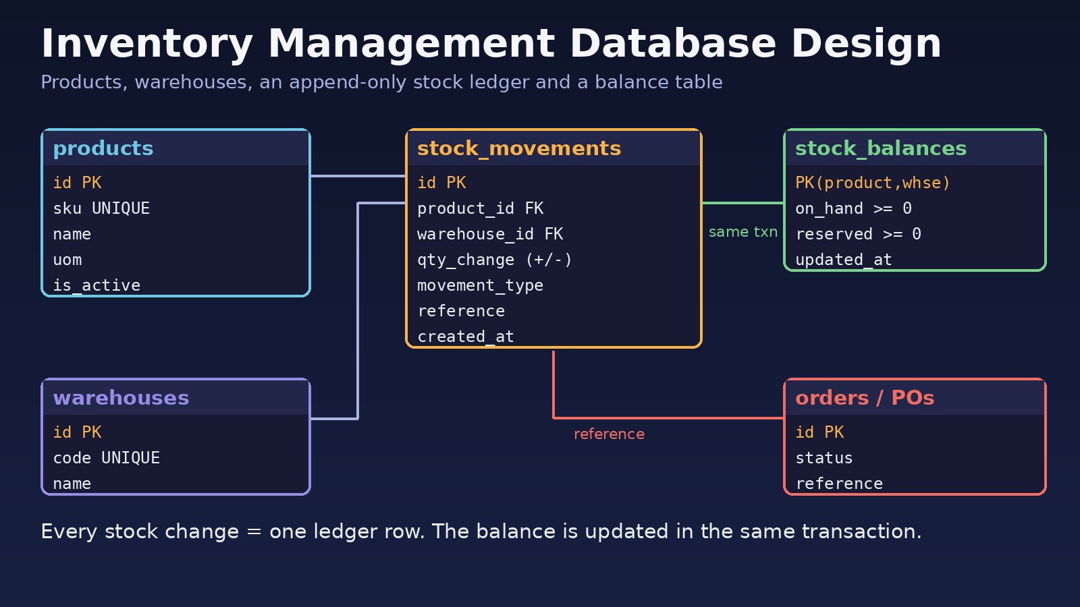Select 'product_id FK' in stock_movements
1080x607 pixels.
pos(481,208)
